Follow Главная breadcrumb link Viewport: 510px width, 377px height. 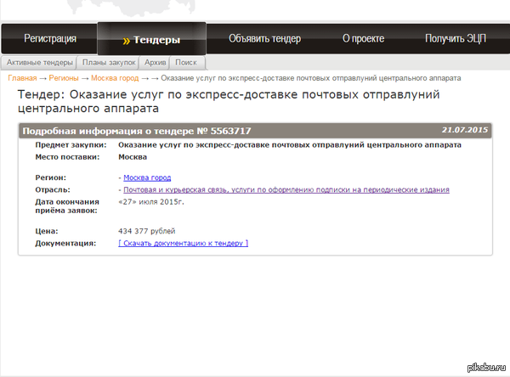(22, 78)
